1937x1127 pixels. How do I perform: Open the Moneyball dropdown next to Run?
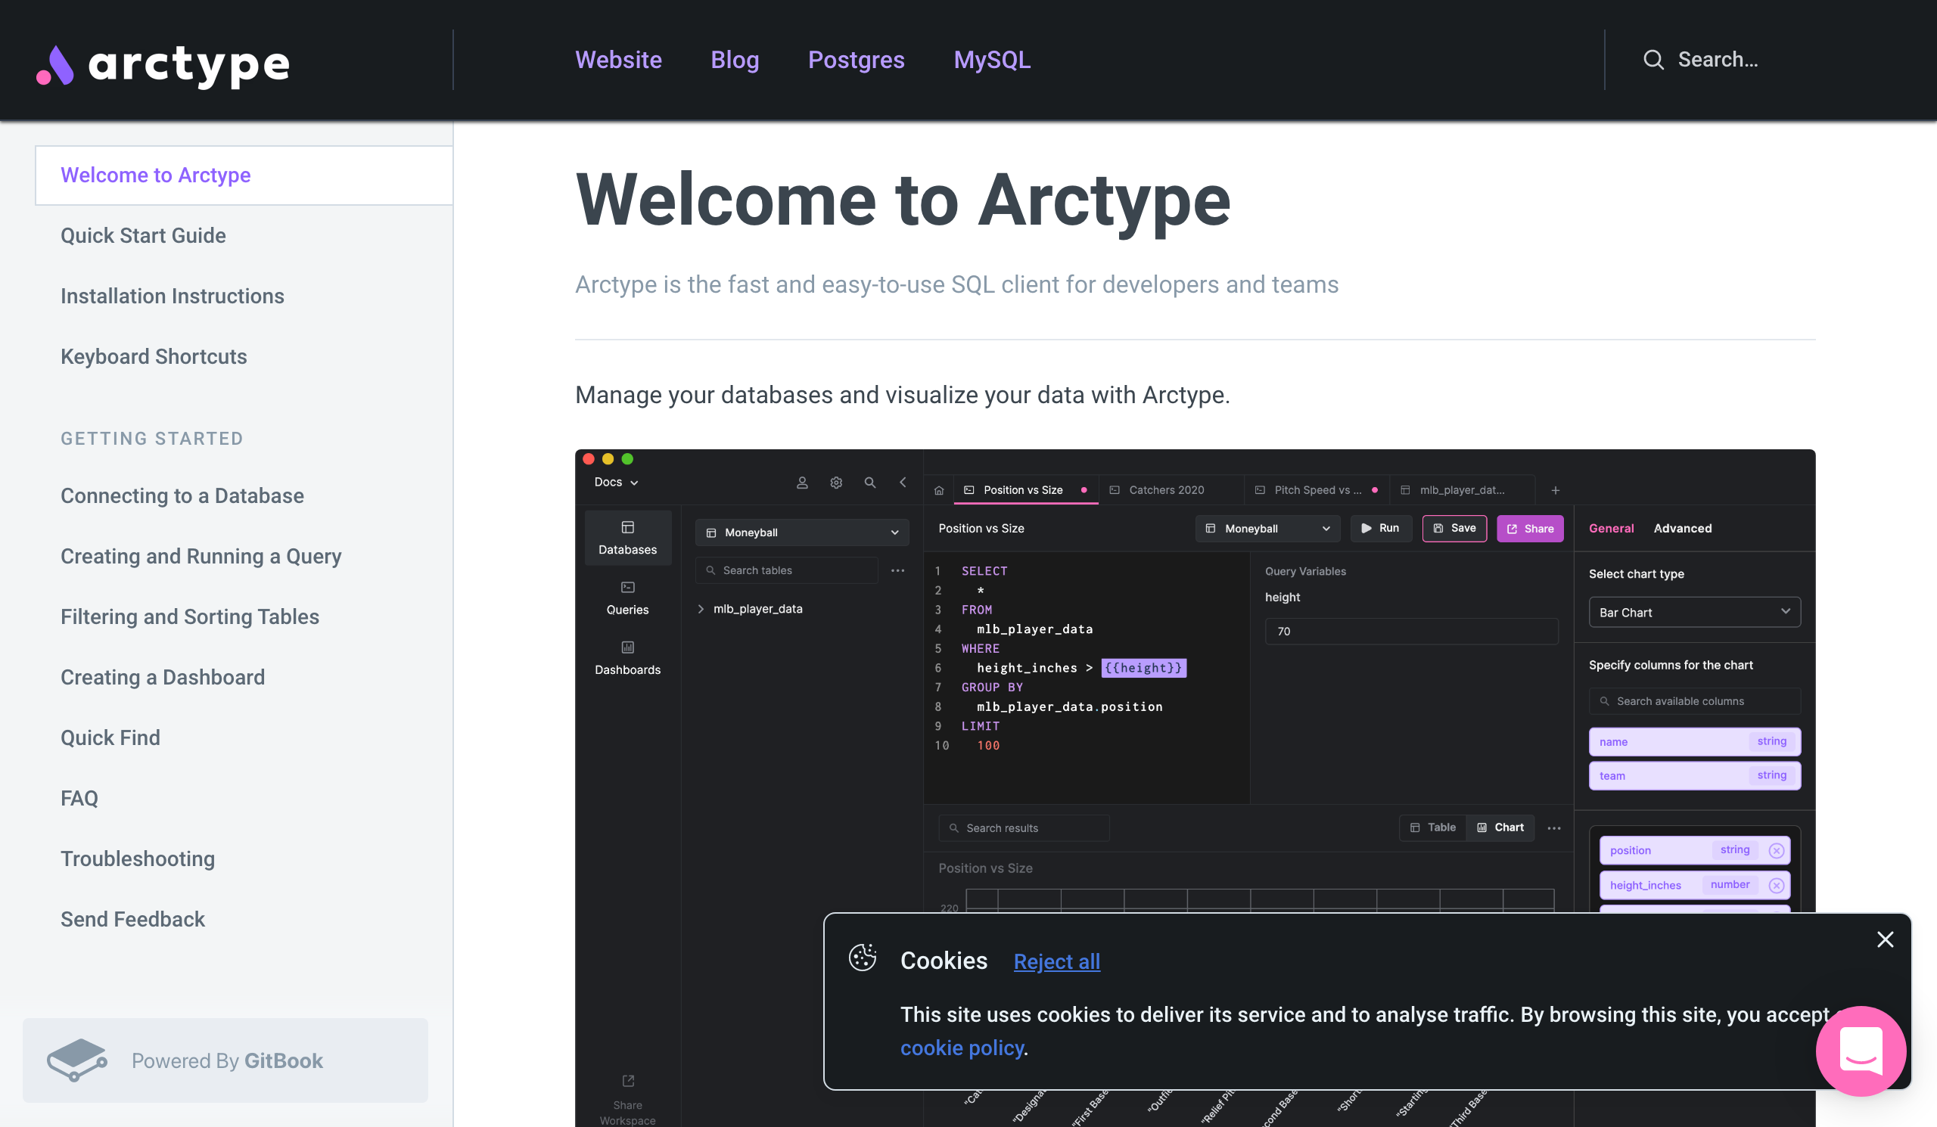click(x=1267, y=528)
